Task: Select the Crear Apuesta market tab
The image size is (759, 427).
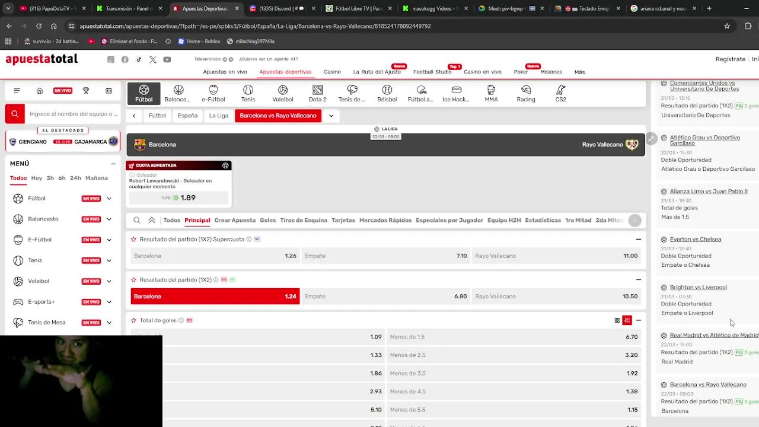Action: coord(235,220)
